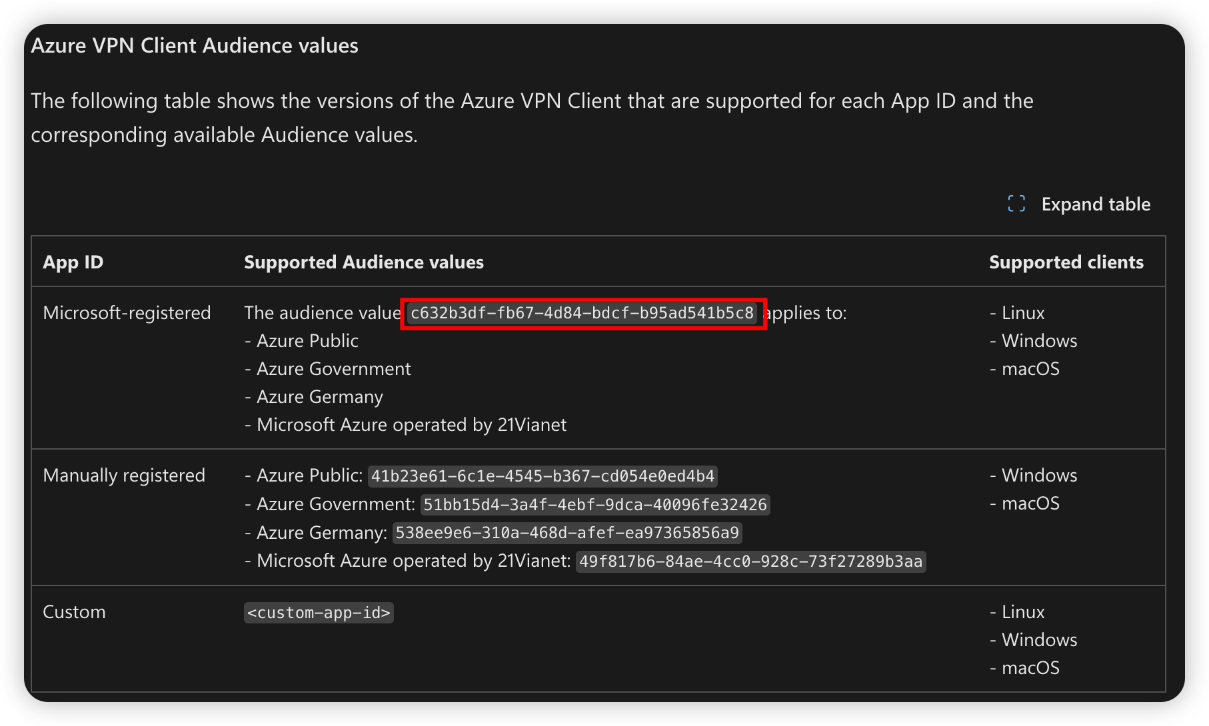Click the Azure Government GUID 51bb15d4 code
The image size is (1209, 726).
pyautogui.click(x=595, y=505)
